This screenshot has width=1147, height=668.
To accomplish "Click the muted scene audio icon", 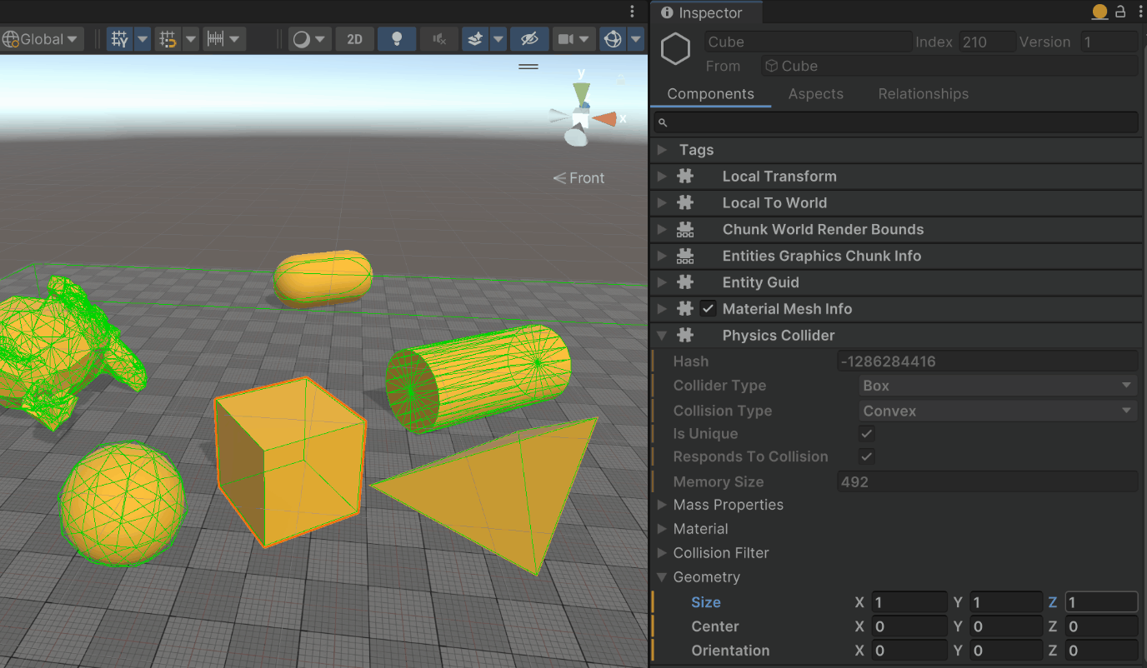I will (438, 39).
